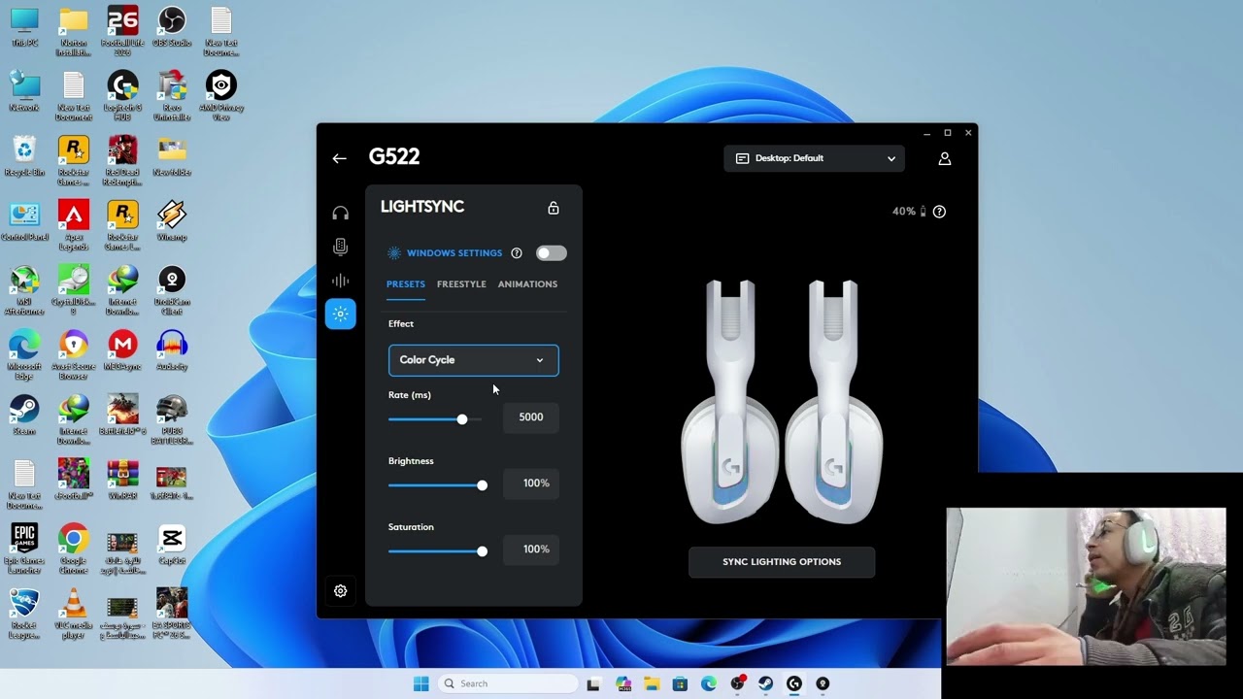Select Winamp desktop shortcut
This screenshot has width=1243, height=699.
click(x=172, y=221)
